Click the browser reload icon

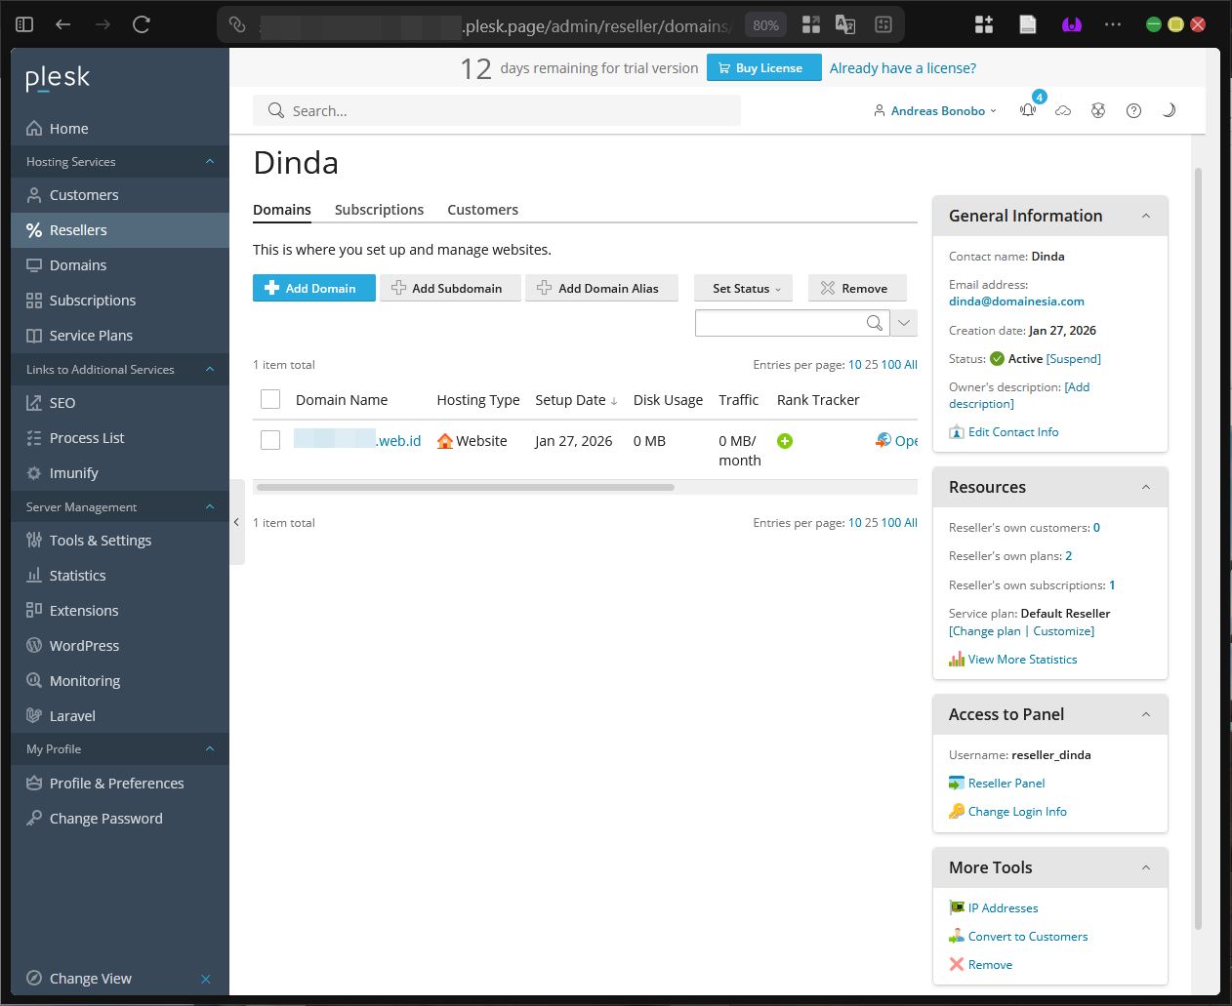coord(142,24)
